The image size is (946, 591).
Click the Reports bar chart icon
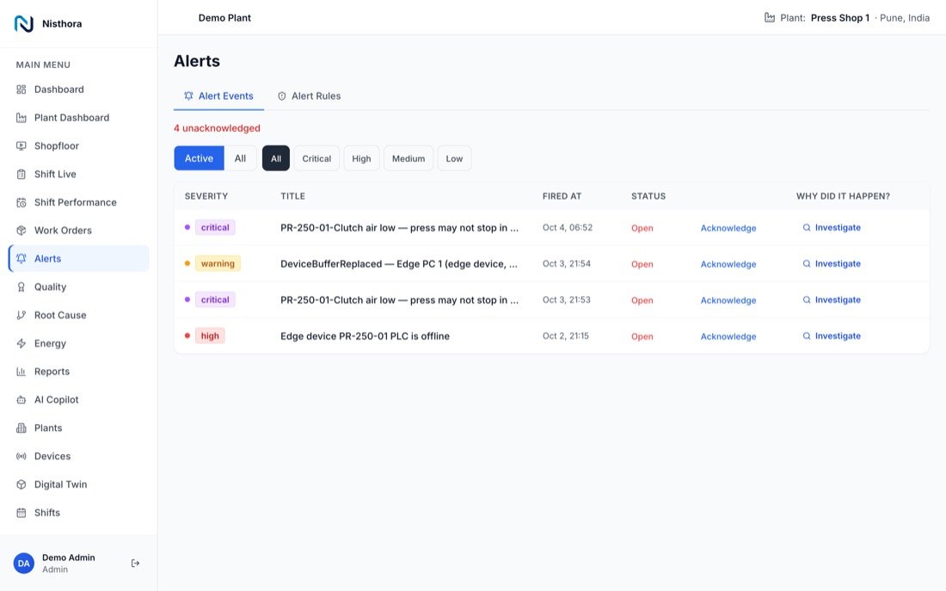point(21,372)
